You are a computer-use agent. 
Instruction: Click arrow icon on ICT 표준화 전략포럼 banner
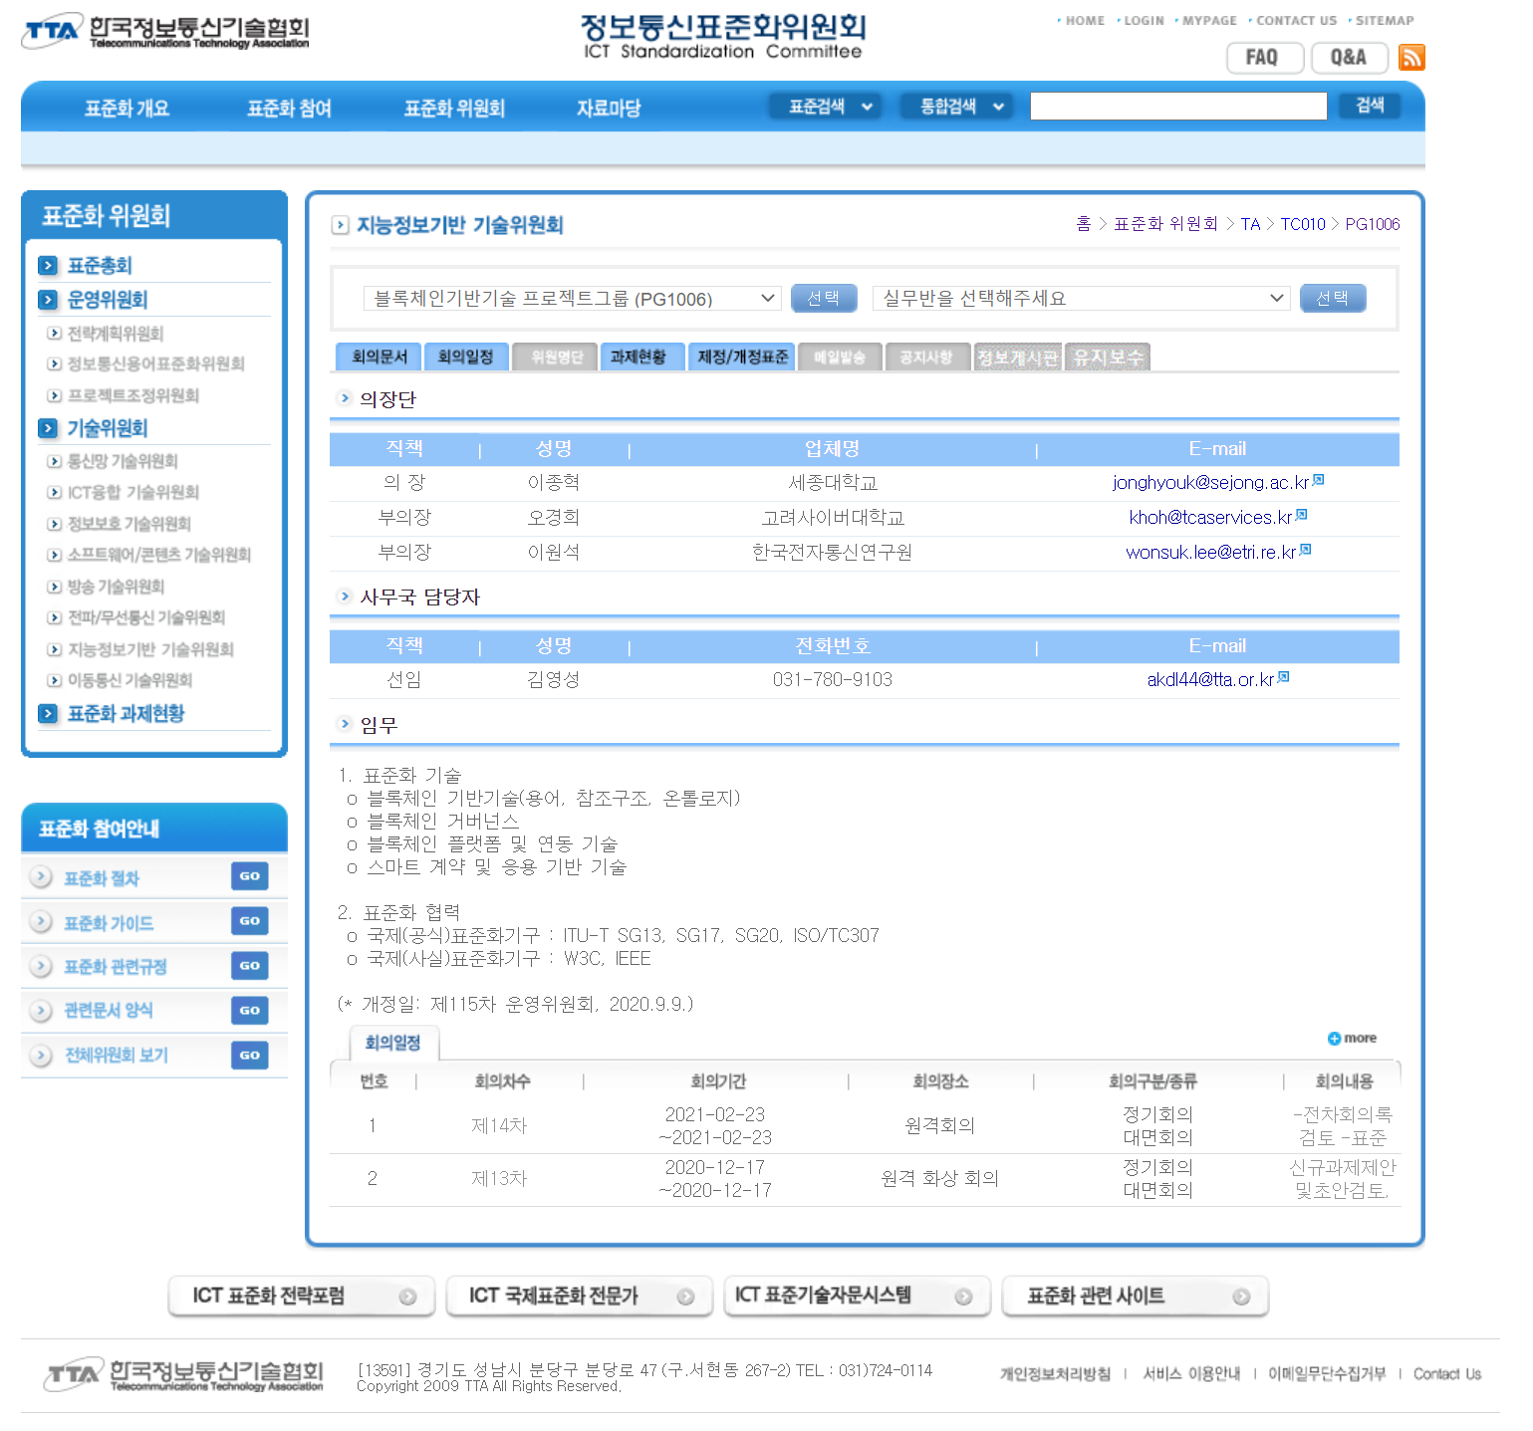point(407,1297)
